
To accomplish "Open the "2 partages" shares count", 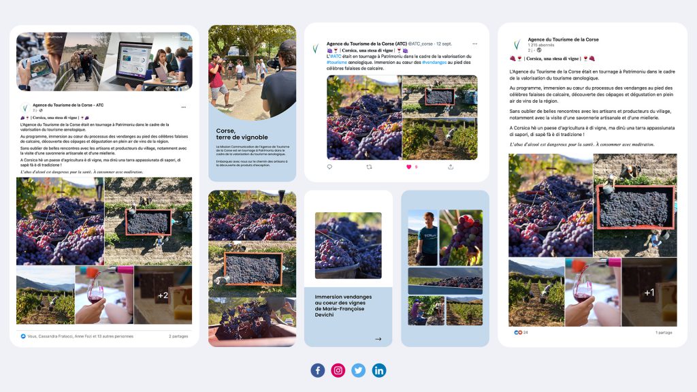I will point(180,336).
